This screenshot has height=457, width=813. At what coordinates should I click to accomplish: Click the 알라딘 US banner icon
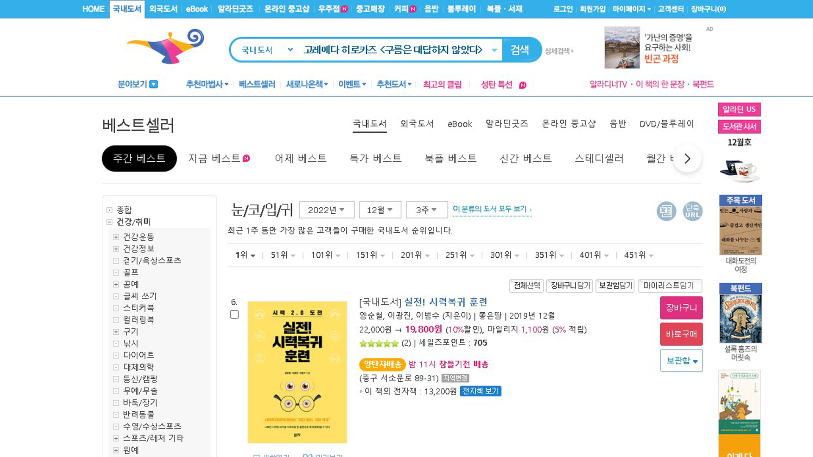(x=739, y=110)
